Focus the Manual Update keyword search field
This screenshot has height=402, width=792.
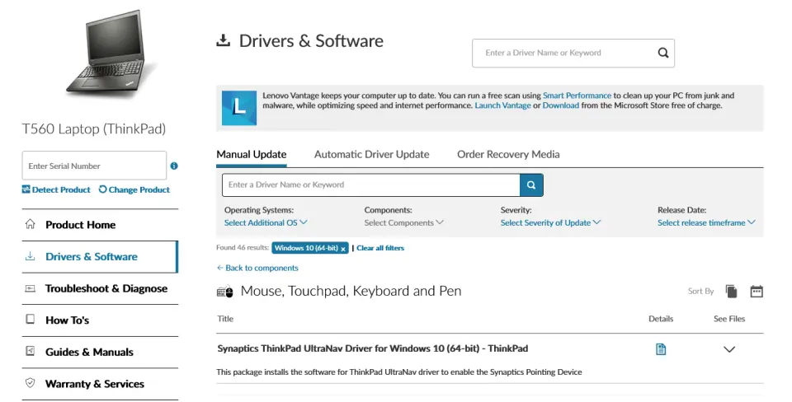(370, 185)
